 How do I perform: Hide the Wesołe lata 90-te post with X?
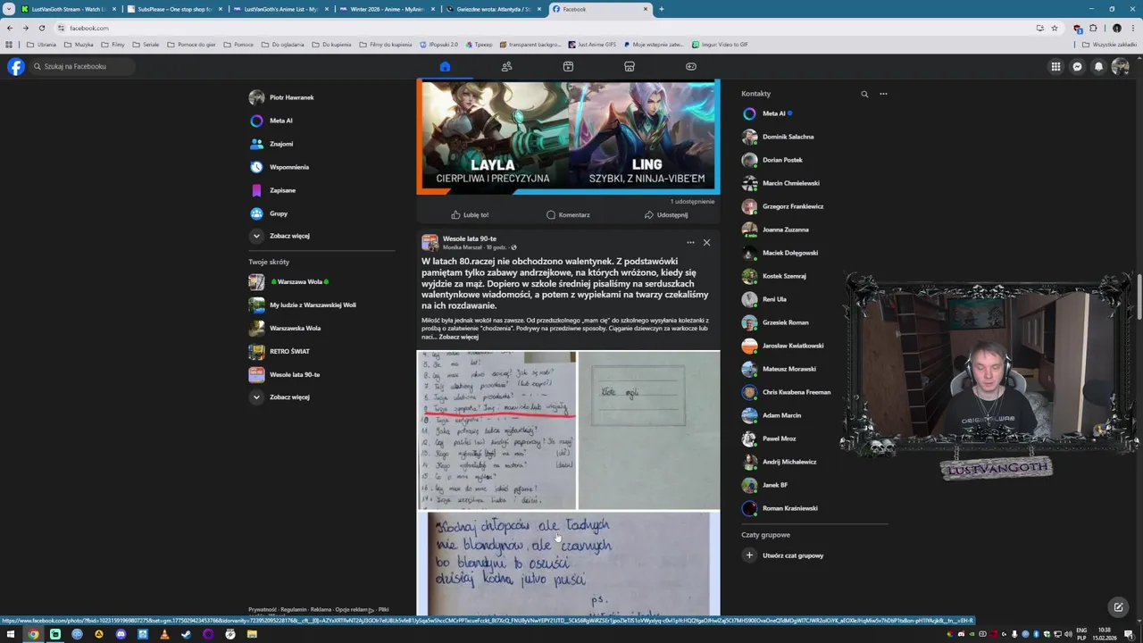[706, 242]
